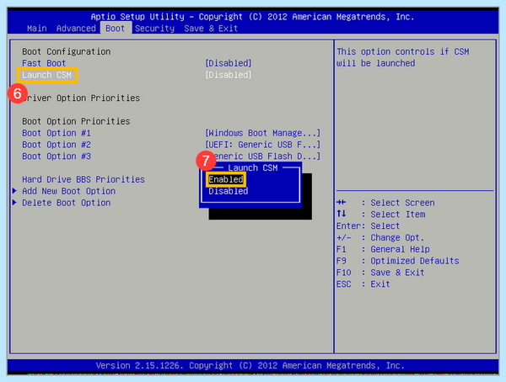Click the triangle arrow beside Delete Boot Option

14,203
